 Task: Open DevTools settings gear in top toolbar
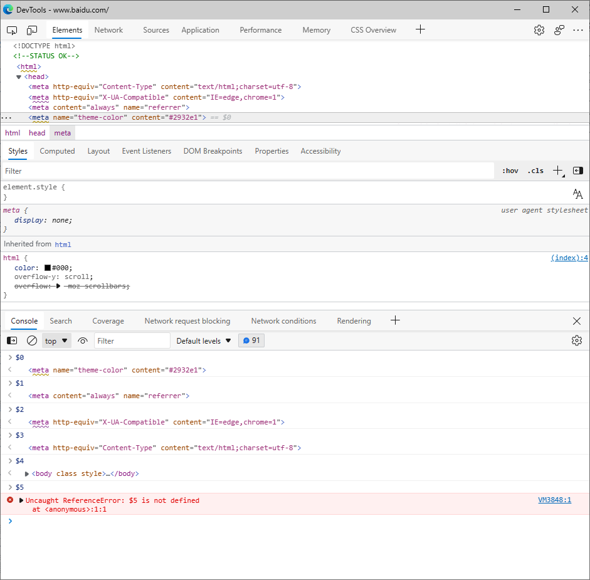[539, 30]
